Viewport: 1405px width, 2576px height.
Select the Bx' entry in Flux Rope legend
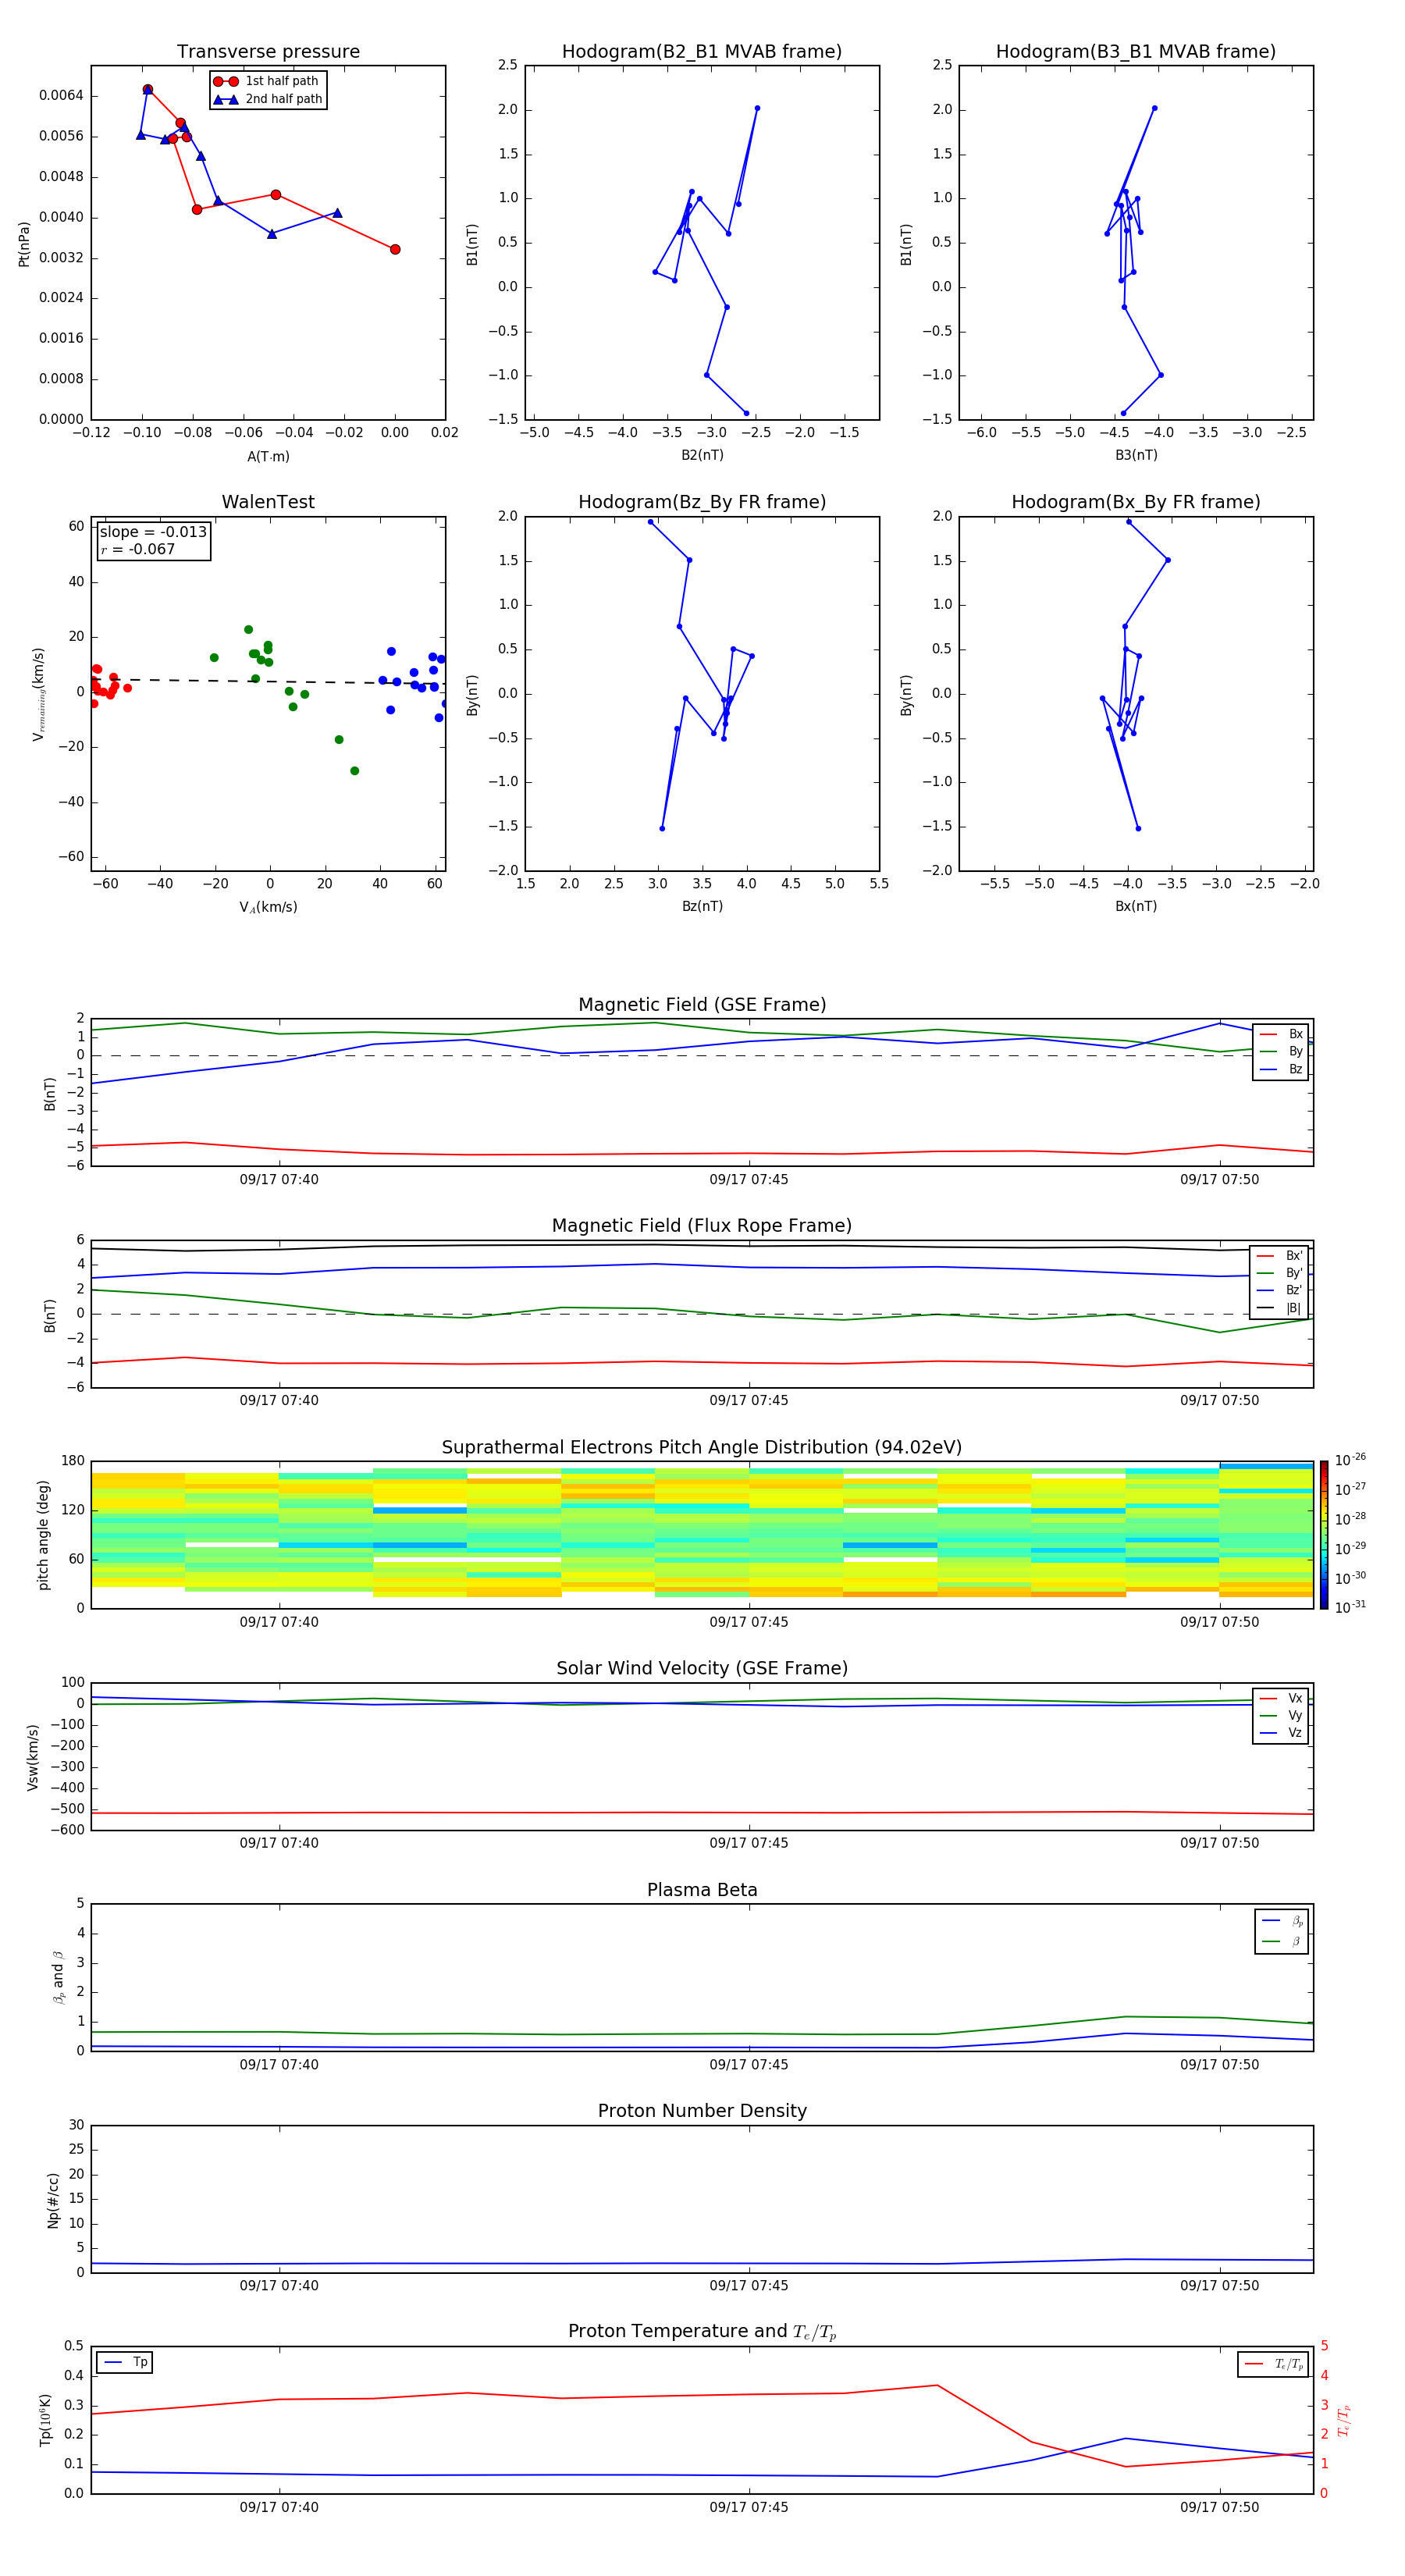pyautogui.click(x=1280, y=1256)
